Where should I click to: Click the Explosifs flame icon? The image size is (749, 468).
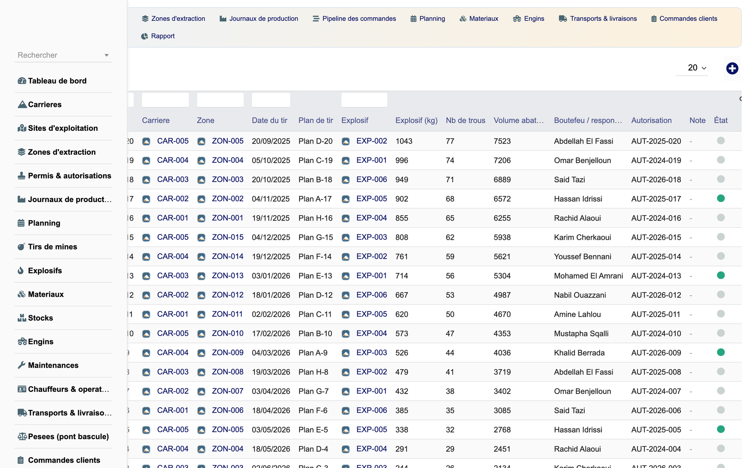[21, 271]
